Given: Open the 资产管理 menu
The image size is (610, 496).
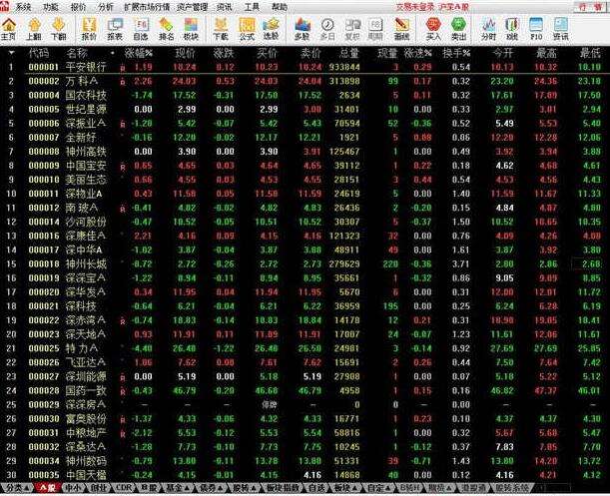Looking at the screenshot, I should (192, 7).
